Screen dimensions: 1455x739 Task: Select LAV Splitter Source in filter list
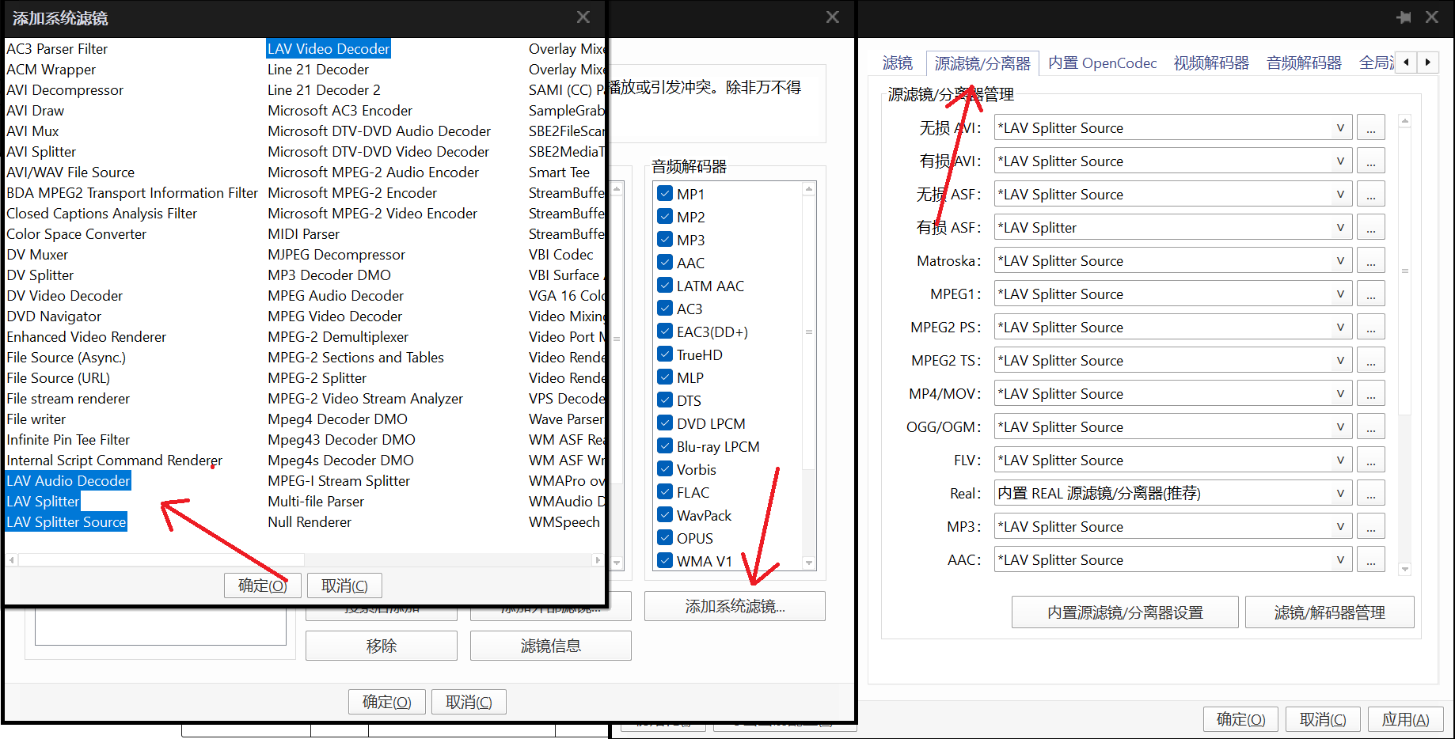(66, 522)
